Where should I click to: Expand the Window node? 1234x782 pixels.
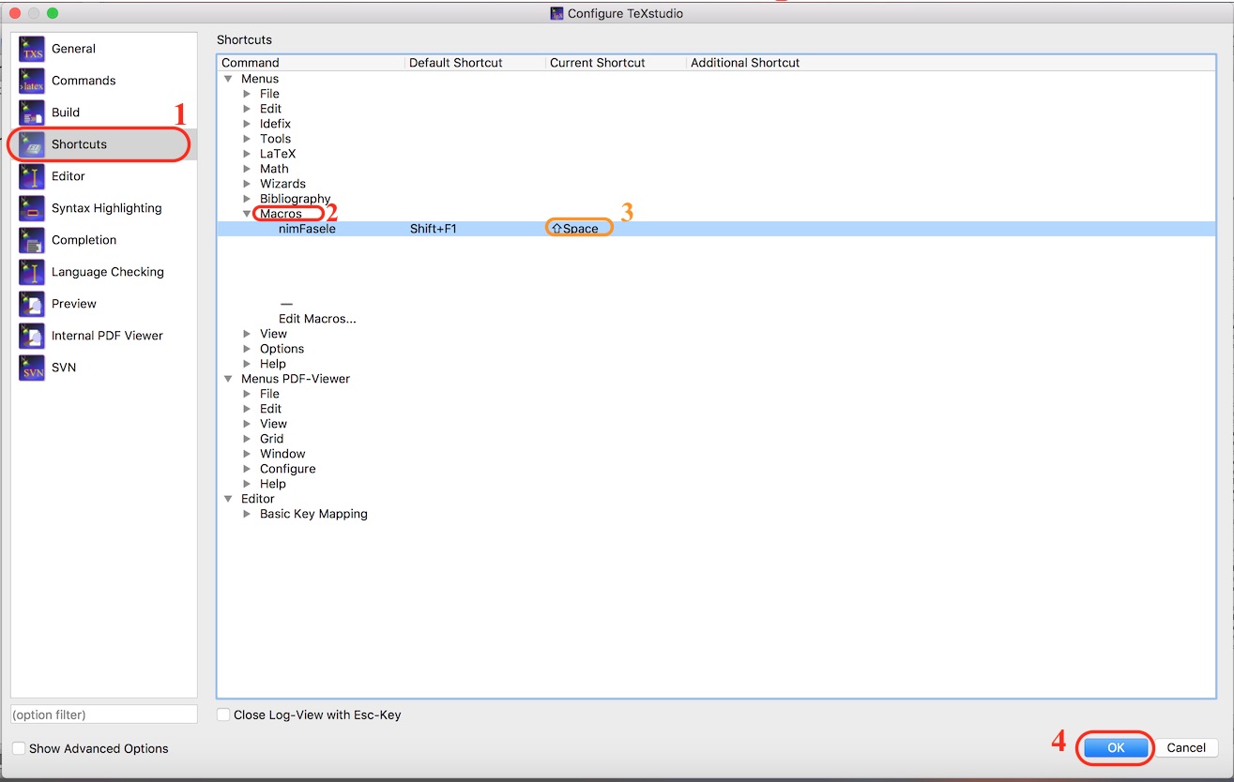[248, 454]
